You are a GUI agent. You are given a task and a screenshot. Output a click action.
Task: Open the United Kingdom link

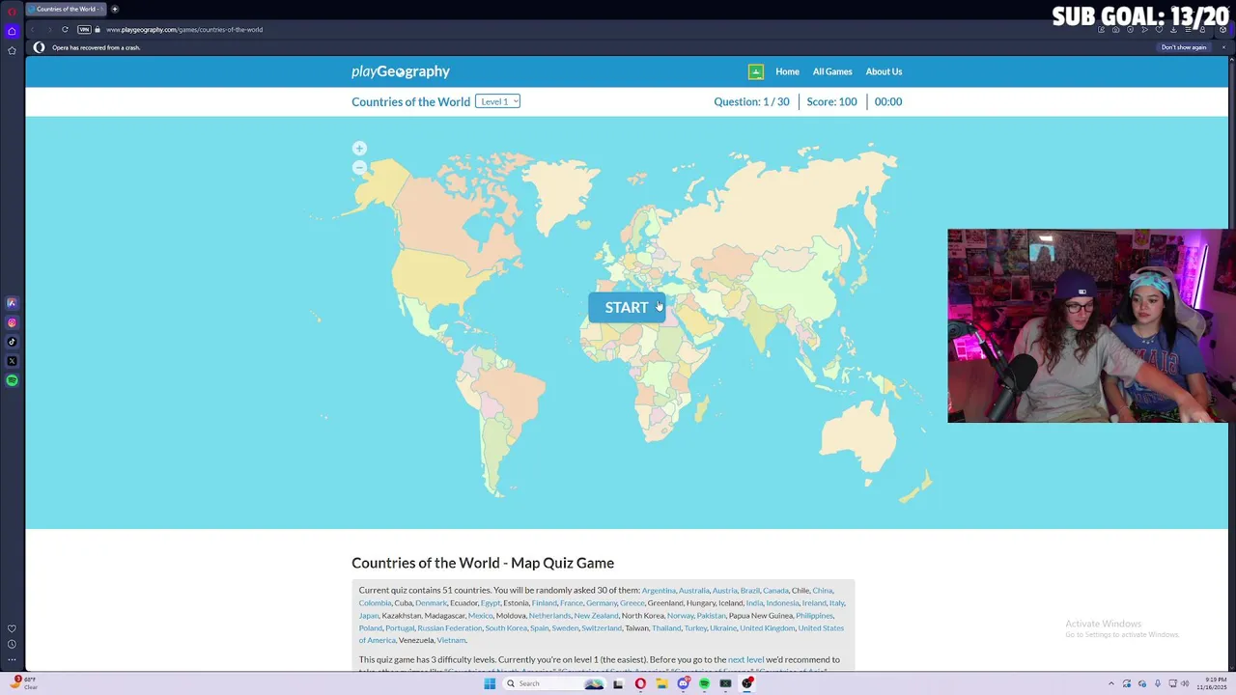coord(768,628)
